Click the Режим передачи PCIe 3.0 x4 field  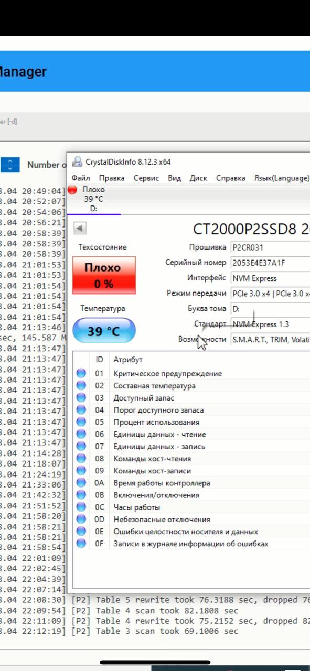[x=270, y=294]
